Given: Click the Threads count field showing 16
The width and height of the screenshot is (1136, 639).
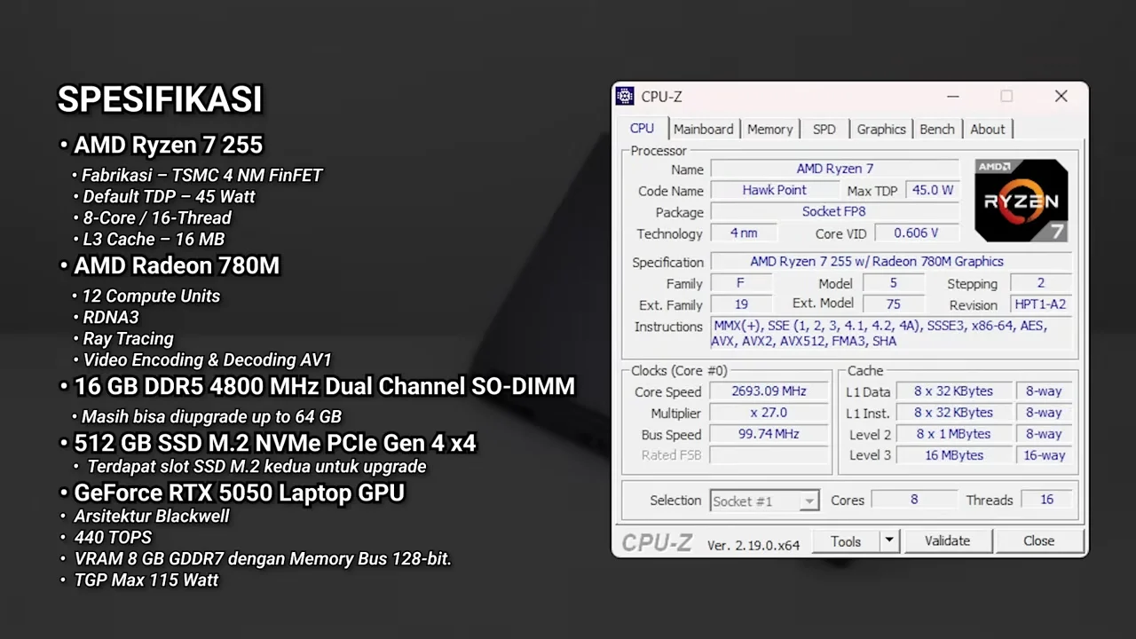Looking at the screenshot, I should pyautogui.click(x=1046, y=500).
